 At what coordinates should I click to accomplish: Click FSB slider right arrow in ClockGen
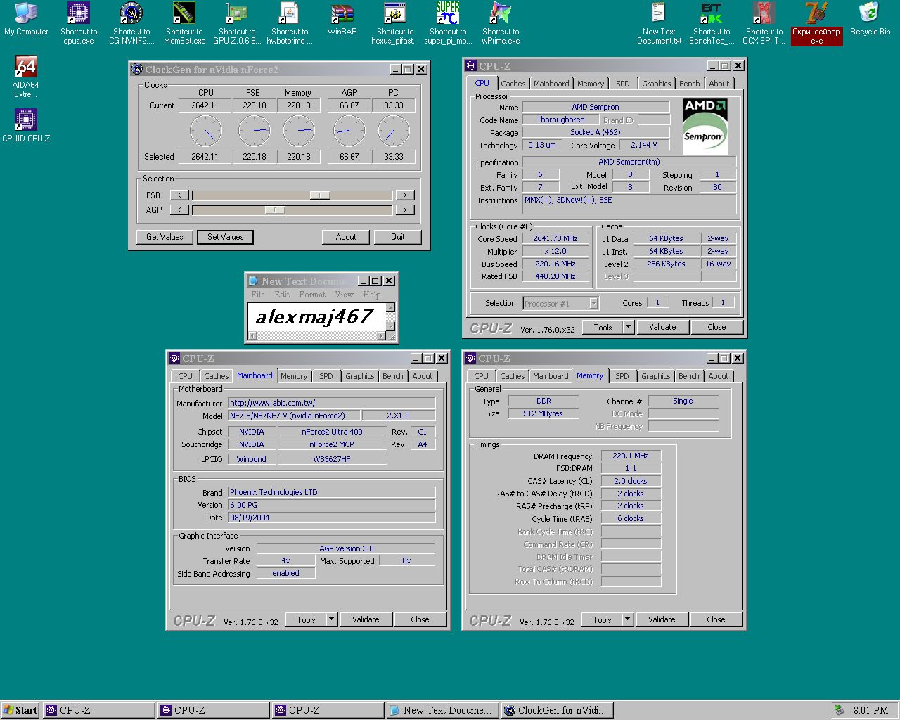click(x=405, y=195)
